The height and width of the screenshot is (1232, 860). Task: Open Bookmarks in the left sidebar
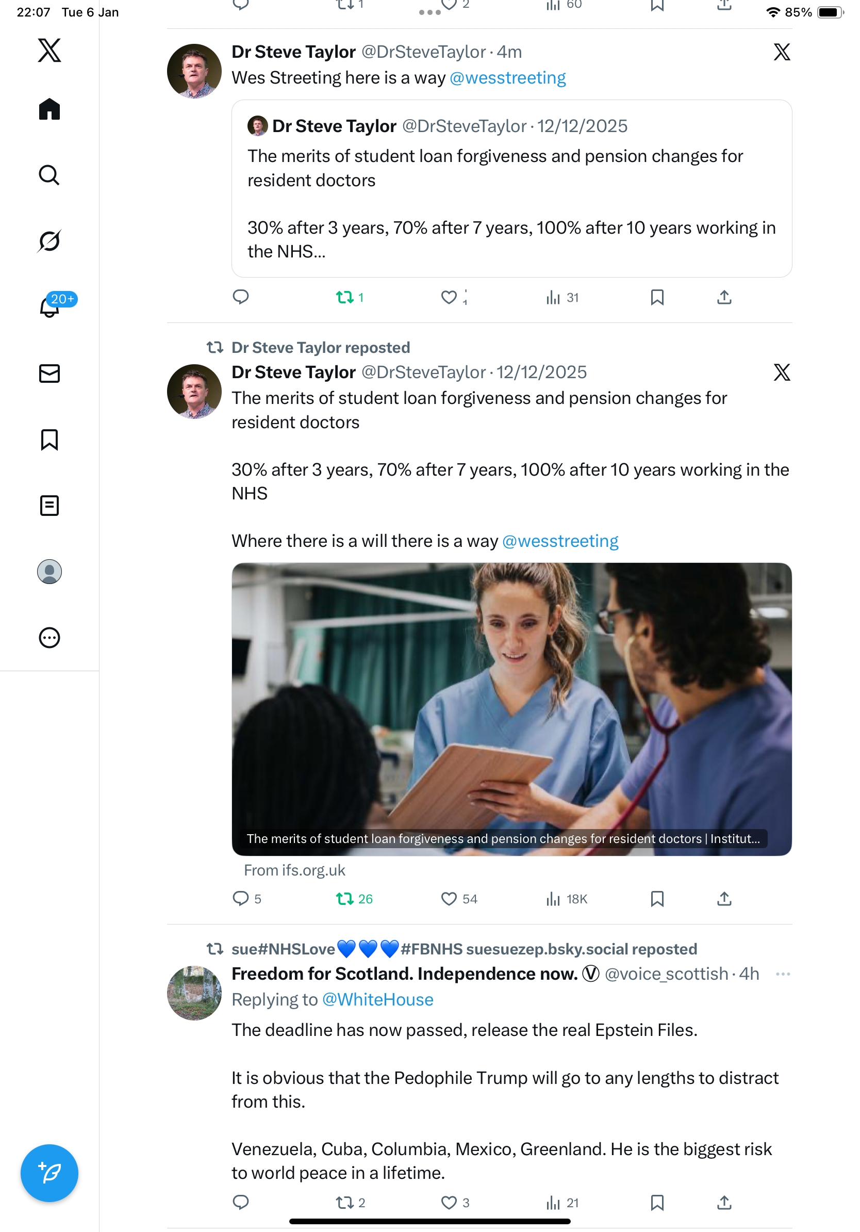[49, 440]
